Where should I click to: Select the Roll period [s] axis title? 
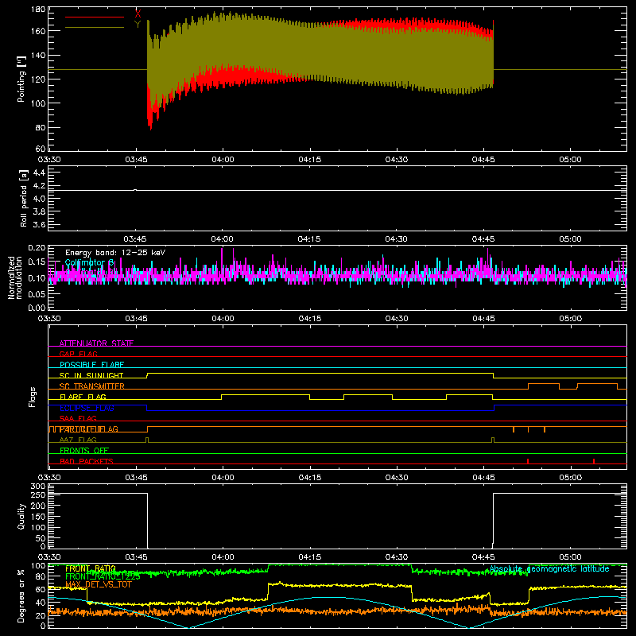(x=23, y=198)
